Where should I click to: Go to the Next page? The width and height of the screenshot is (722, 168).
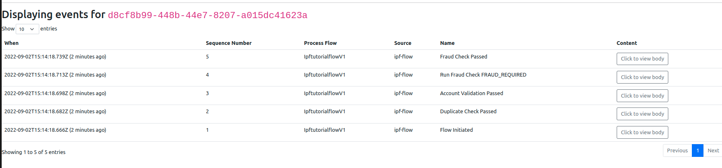coord(713,151)
